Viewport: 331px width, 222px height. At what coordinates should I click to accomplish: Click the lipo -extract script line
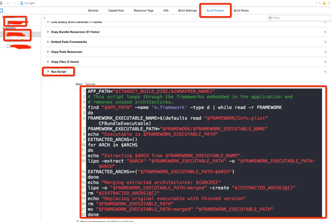tap(202, 163)
